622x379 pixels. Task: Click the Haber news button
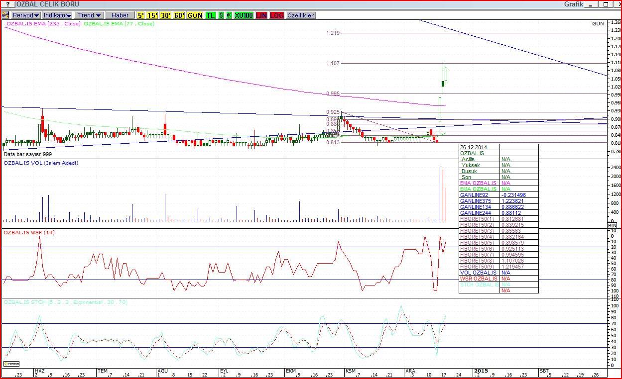point(120,15)
